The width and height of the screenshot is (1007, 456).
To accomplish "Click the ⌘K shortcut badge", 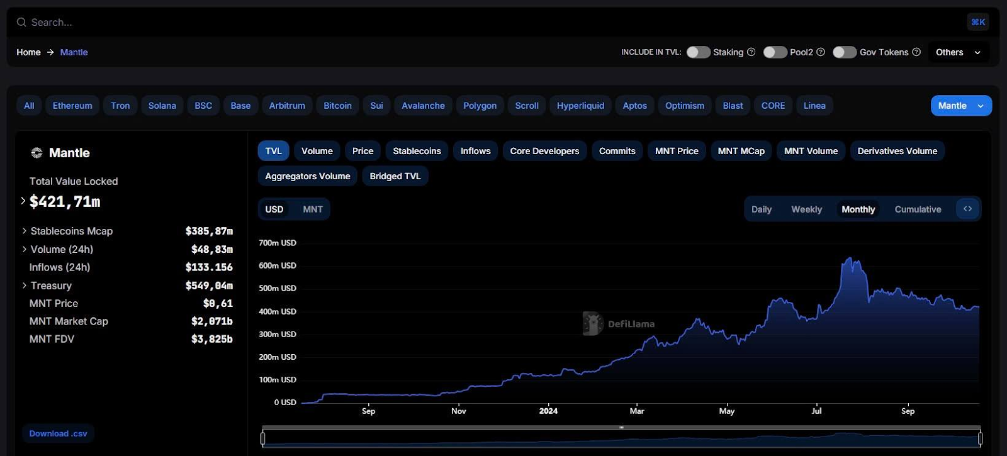I will [x=978, y=22].
